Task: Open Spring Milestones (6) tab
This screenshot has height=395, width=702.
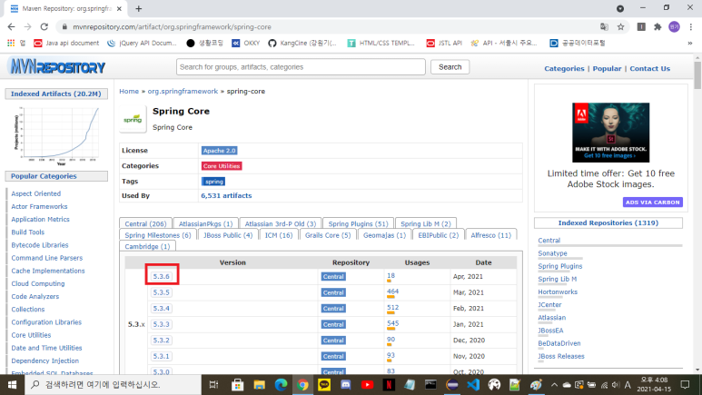Action: (158, 235)
